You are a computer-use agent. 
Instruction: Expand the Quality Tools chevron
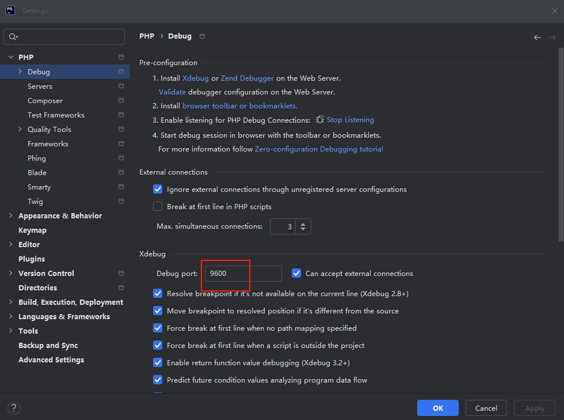pos(20,129)
